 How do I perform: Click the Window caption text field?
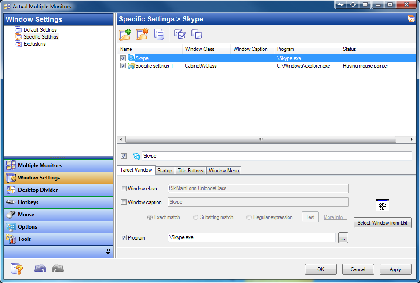258,202
